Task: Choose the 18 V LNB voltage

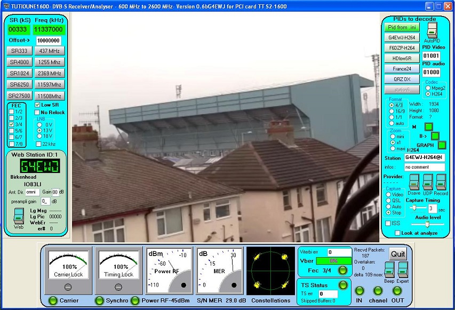Action: [39, 136]
